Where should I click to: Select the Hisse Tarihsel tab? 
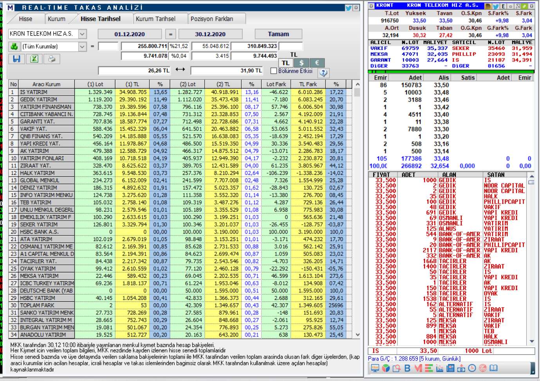coord(101,19)
